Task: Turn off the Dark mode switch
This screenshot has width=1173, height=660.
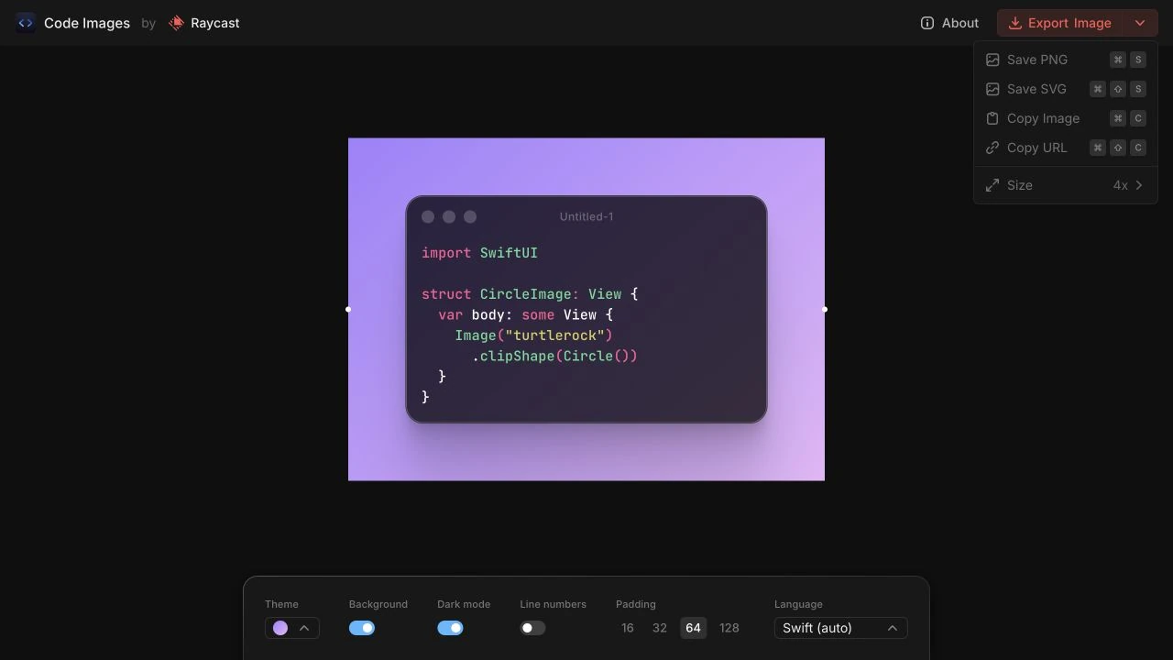Action: 450,628
